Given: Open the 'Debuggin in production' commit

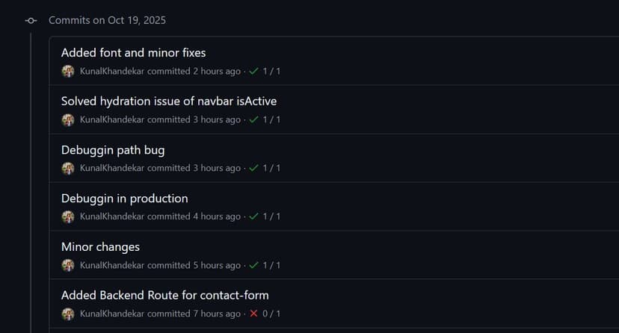Looking at the screenshot, I should click(x=124, y=199).
